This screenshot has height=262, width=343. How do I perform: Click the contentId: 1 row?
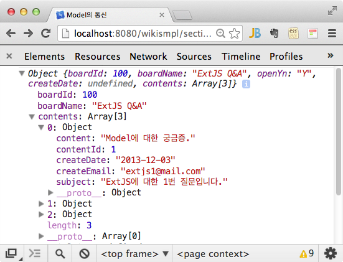[86, 149]
